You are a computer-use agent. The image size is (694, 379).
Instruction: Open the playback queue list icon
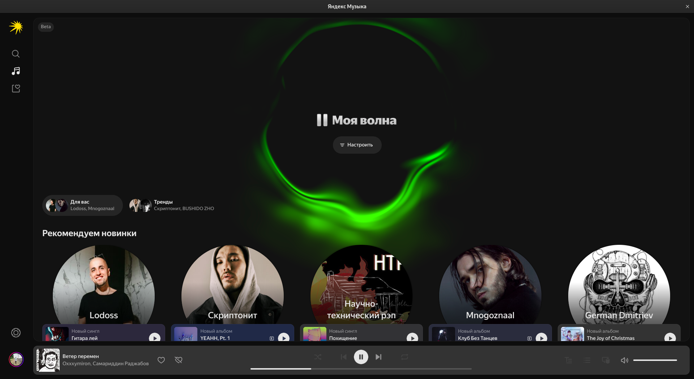tap(587, 360)
